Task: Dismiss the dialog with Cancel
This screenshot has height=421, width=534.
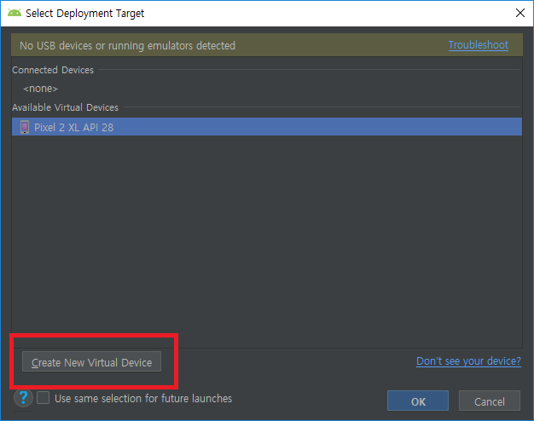Action: point(490,401)
